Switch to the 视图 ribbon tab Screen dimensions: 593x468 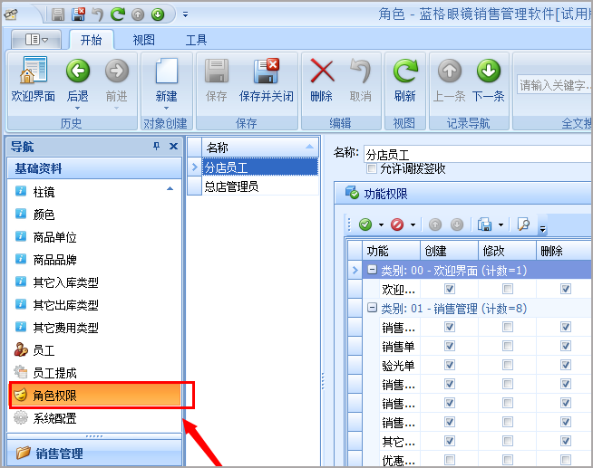143,40
